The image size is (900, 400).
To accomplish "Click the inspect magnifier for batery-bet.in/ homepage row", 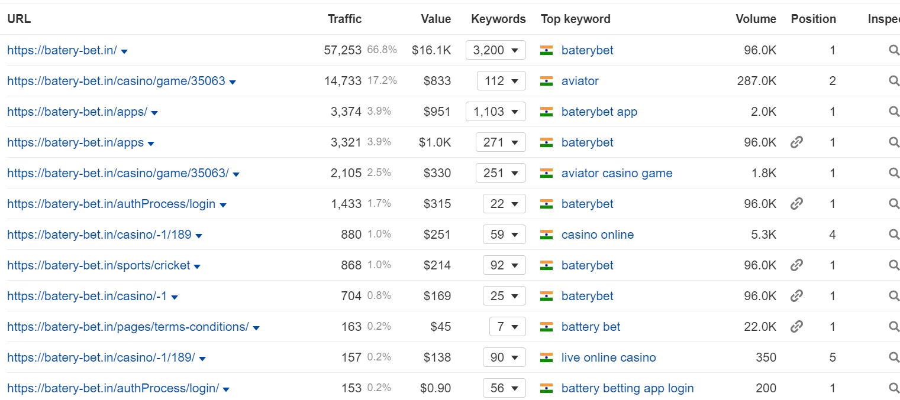I will 893,50.
